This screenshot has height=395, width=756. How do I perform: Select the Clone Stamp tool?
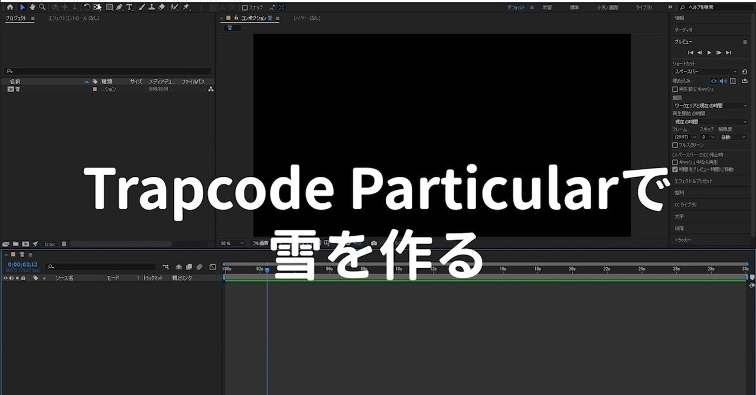coord(152,7)
